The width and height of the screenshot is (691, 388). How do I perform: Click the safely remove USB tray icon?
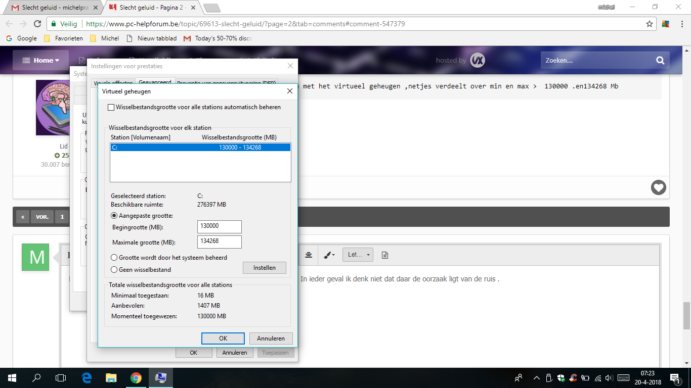[549, 378]
